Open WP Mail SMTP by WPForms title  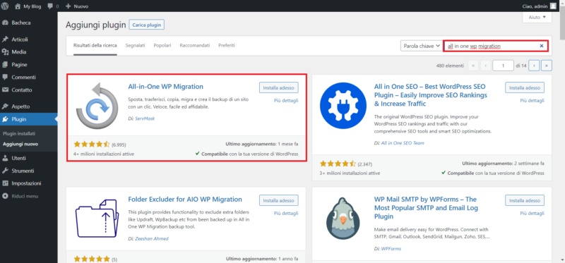point(427,208)
